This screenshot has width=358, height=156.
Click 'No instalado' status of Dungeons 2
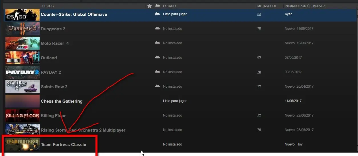click(172, 29)
